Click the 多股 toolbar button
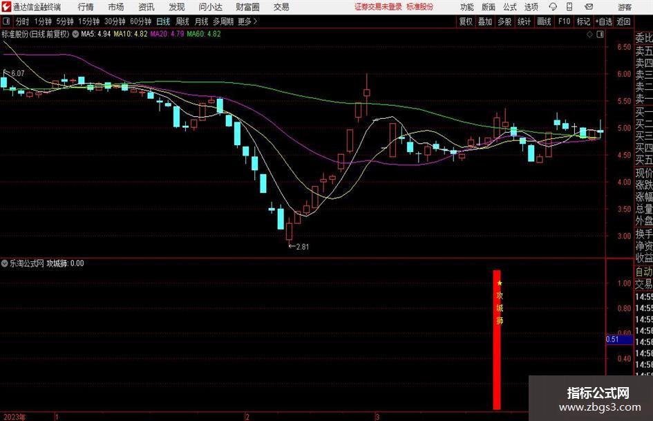Image resolution: width=653 pixels, height=421 pixels. [x=504, y=21]
